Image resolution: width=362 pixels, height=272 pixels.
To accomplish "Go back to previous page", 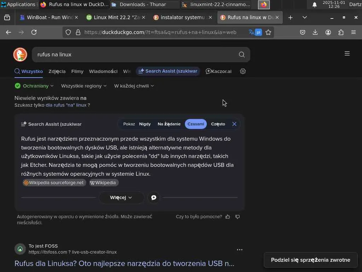I will [x=8, y=32].
